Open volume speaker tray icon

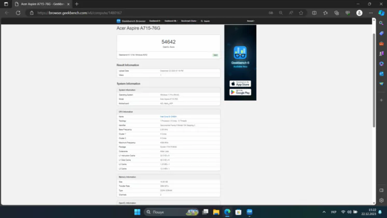[x=349, y=212]
